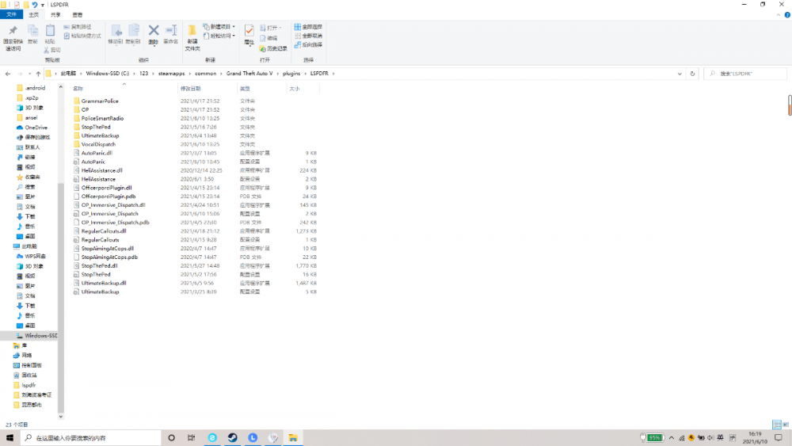792x446 pixels.
Task: Click Edit (编辑) in the ribbon
Action: (x=268, y=38)
